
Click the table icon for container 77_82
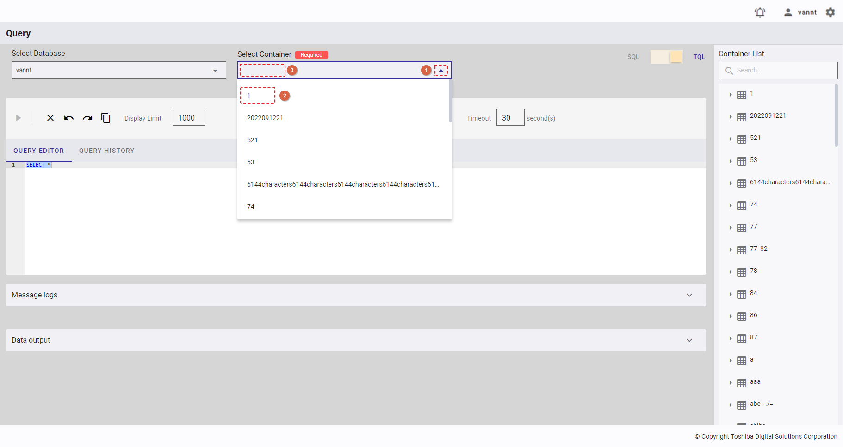[742, 250]
